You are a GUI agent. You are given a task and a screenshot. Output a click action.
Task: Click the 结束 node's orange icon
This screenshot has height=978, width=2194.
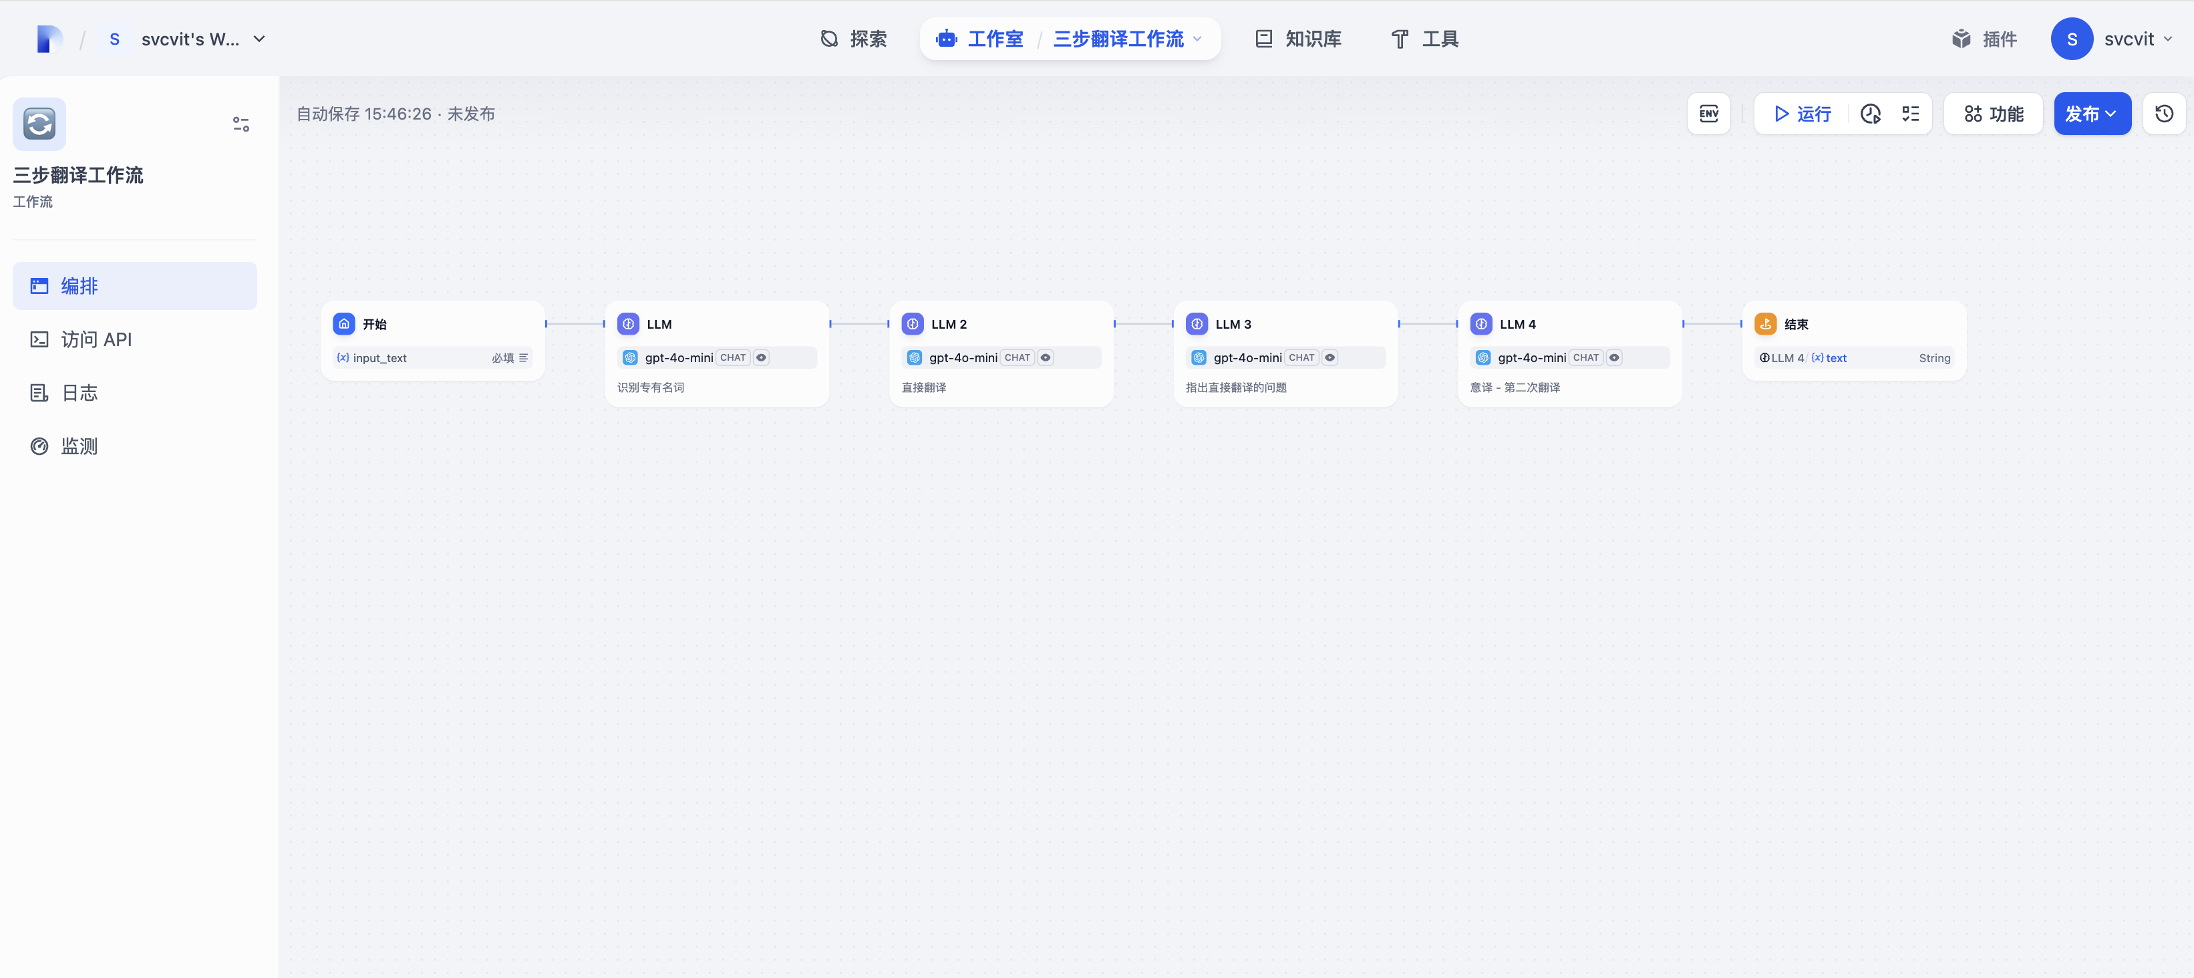(x=1766, y=324)
